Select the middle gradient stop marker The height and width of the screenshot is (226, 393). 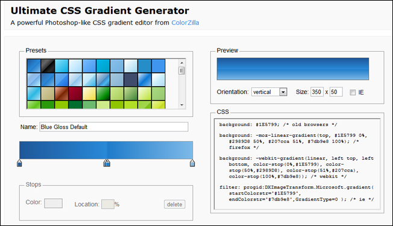tap(107, 163)
